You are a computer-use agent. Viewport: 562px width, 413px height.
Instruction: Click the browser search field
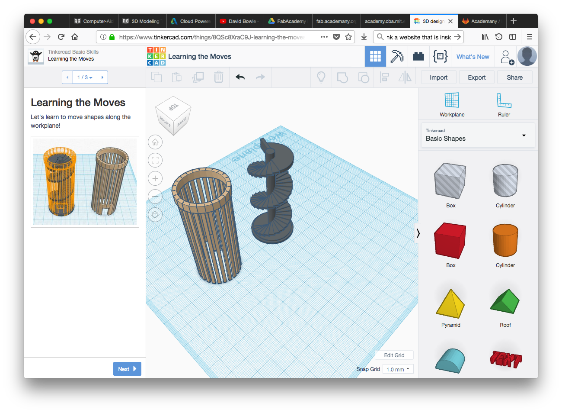pyautogui.click(x=418, y=37)
